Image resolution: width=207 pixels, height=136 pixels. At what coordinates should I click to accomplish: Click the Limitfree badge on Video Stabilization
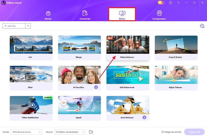click(48, 97)
